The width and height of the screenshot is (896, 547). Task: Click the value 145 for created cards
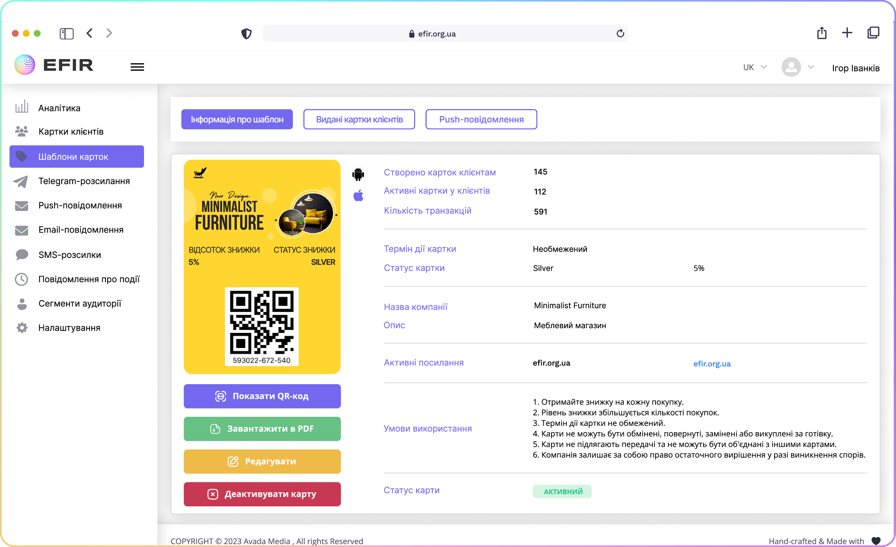[540, 172]
